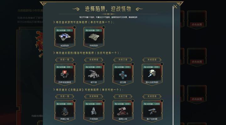Pick the 屠戮尖塔 red spire icon
Image resolution: width=226 pixels, height=125 pixels.
point(123,111)
